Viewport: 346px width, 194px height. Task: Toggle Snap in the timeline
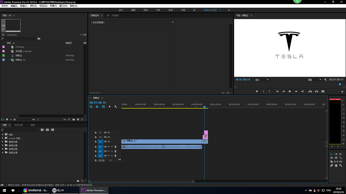[97, 107]
